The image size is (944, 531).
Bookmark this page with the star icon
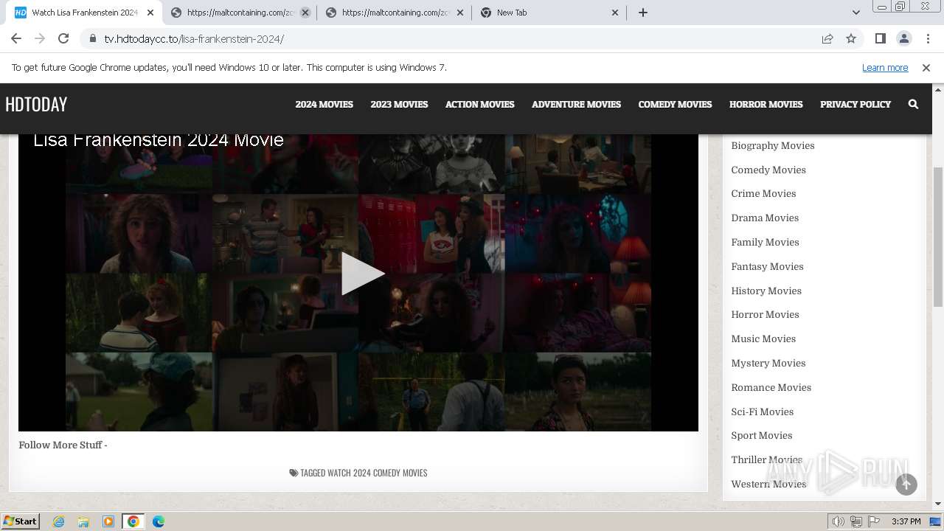(851, 38)
